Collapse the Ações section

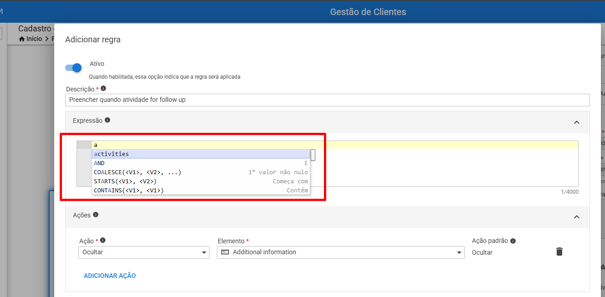[x=577, y=217]
